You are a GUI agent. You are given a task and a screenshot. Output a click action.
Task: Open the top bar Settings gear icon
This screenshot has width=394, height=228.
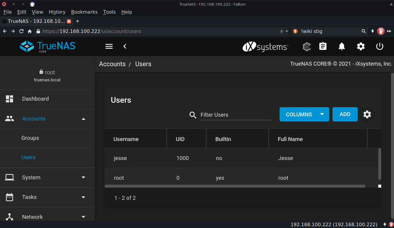pos(361,46)
